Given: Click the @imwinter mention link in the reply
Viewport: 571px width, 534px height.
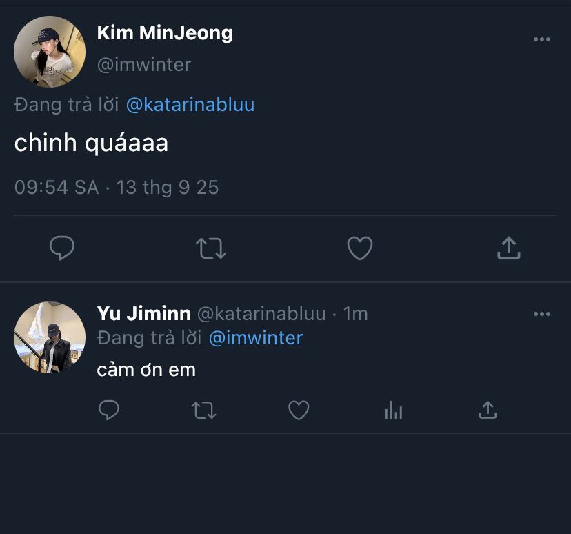Looking at the screenshot, I should 255,338.
